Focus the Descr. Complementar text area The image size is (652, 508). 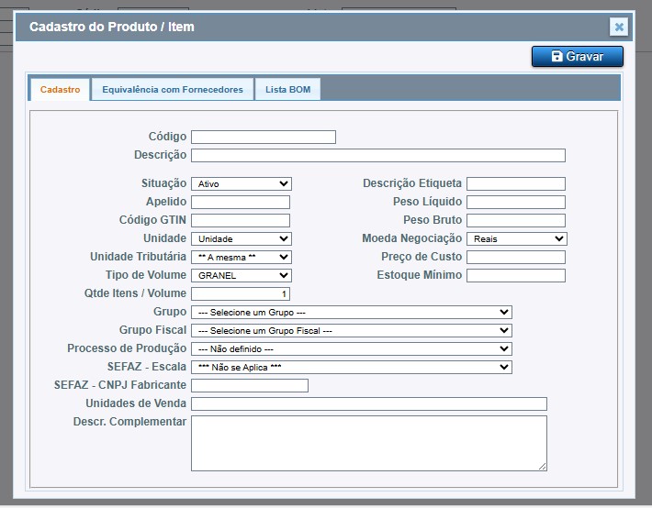pyautogui.click(x=368, y=443)
